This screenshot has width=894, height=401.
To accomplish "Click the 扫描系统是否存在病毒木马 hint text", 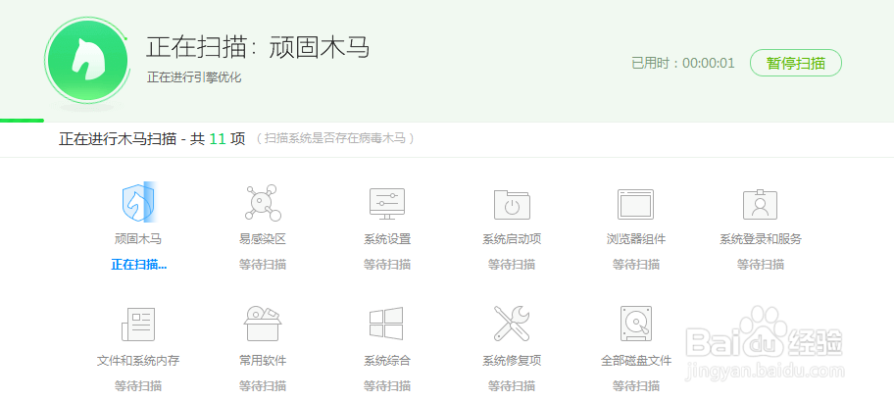I will click(x=334, y=138).
